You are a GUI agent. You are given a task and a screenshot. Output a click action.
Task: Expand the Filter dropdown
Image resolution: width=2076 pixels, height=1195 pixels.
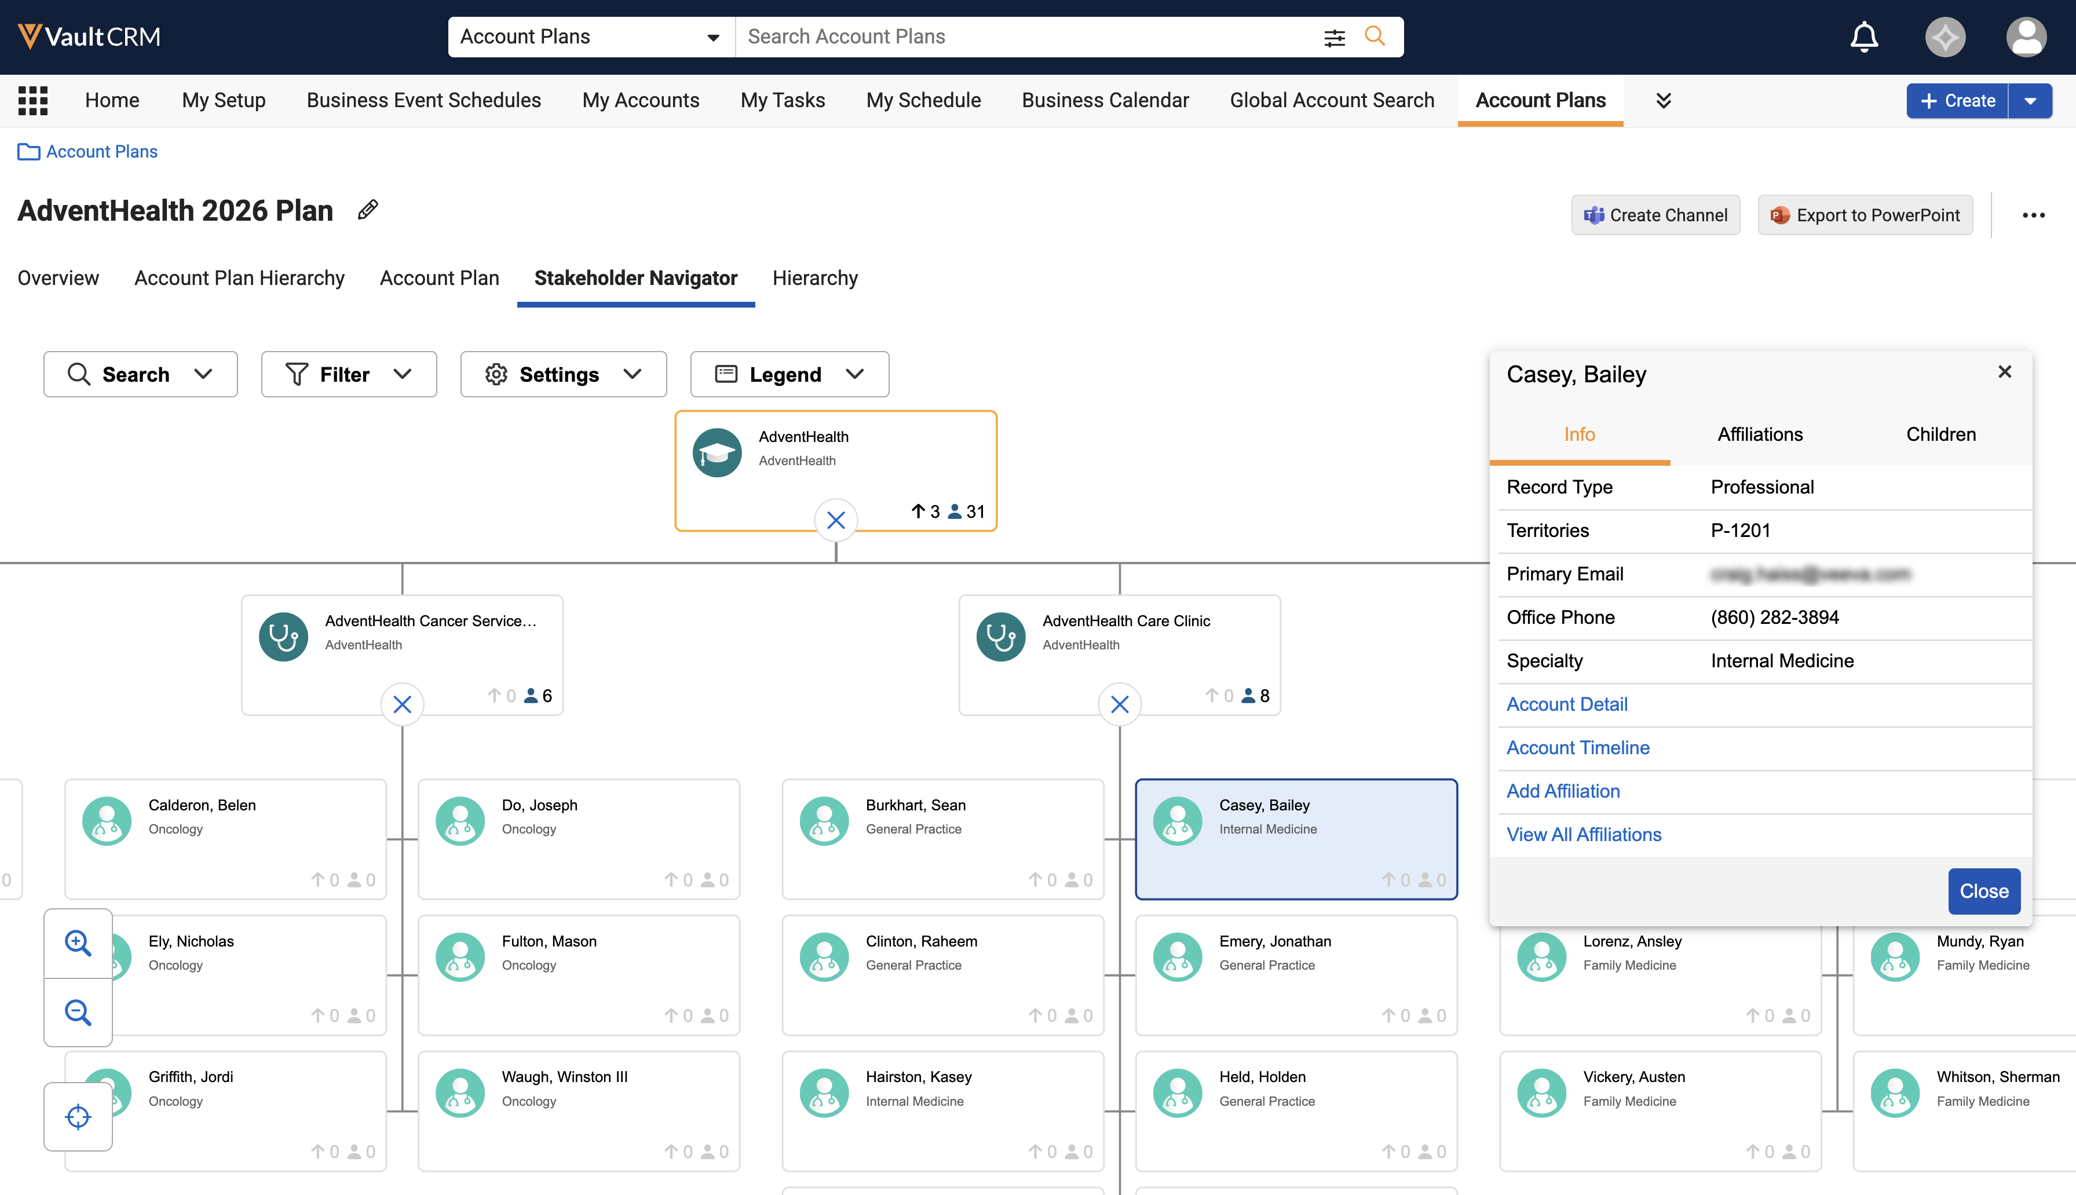349,374
